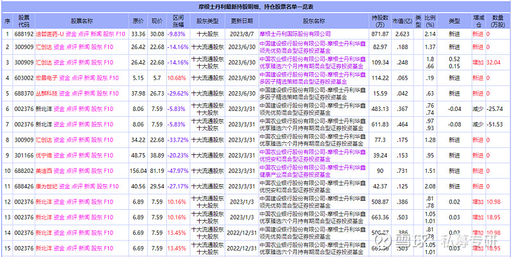
Task: Open 股东 link in the 迪哲医药-U row
Action: pos(108,34)
